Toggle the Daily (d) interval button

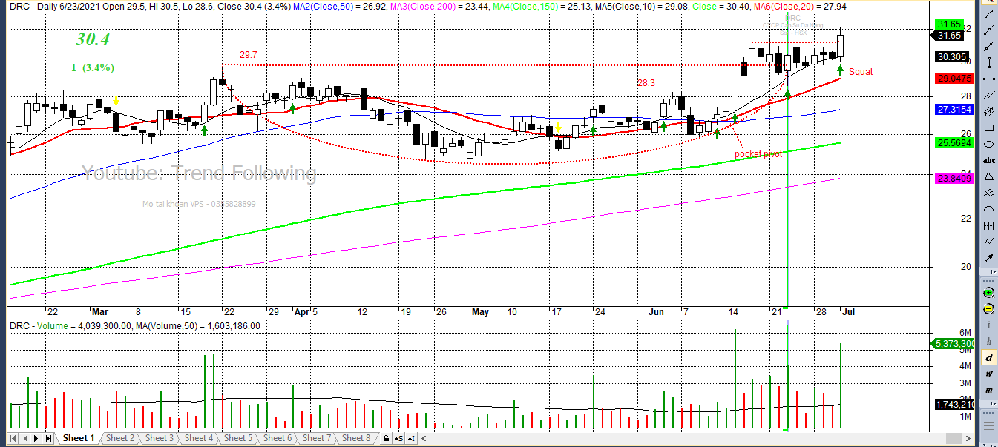988,358
